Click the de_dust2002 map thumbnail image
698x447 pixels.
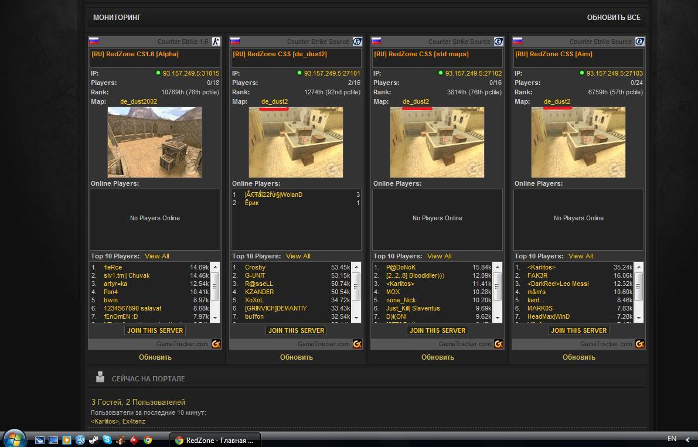click(x=155, y=142)
